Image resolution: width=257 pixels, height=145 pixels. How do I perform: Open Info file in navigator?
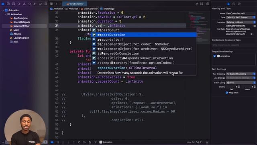tap(16, 42)
